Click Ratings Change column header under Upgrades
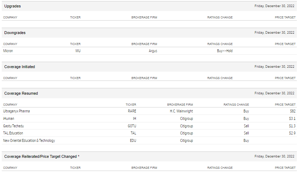The image size is (299, 172). (x=220, y=17)
